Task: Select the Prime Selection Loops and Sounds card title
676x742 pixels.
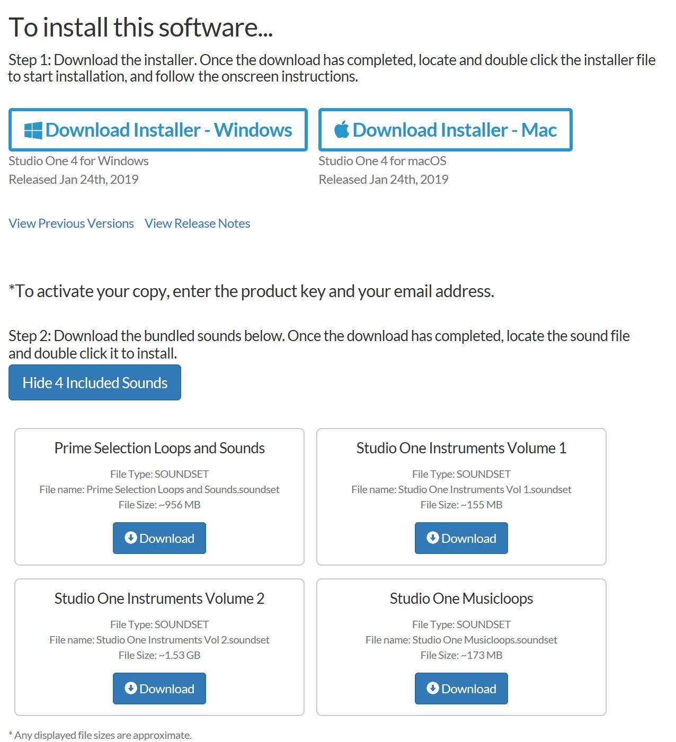Action: coord(159,448)
